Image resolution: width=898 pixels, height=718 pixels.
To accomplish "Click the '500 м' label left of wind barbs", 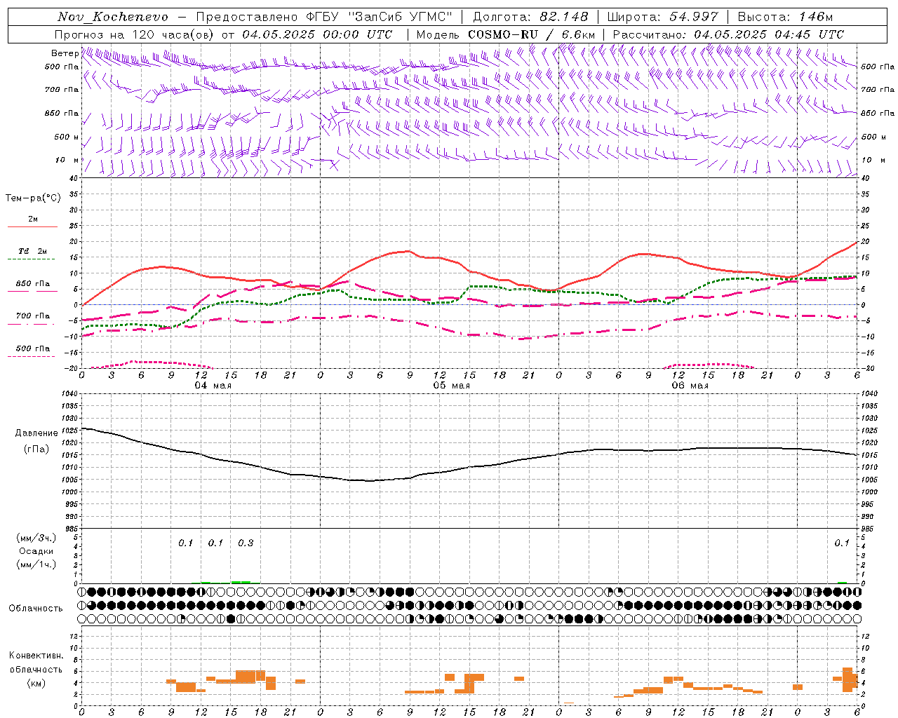I will pos(66,137).
